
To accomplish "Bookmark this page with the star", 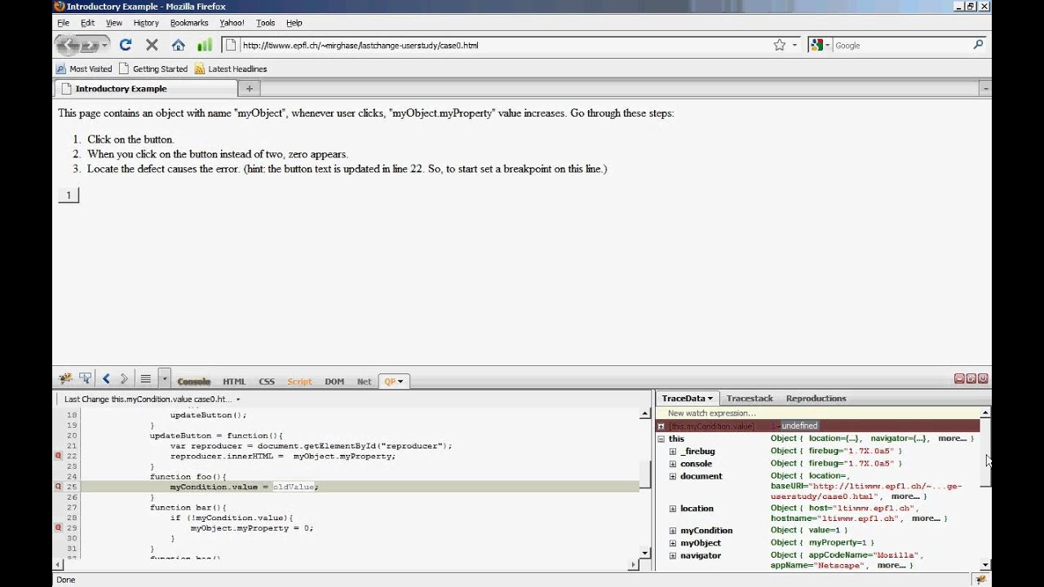I will pyautogui.click(x=780, y=45).
